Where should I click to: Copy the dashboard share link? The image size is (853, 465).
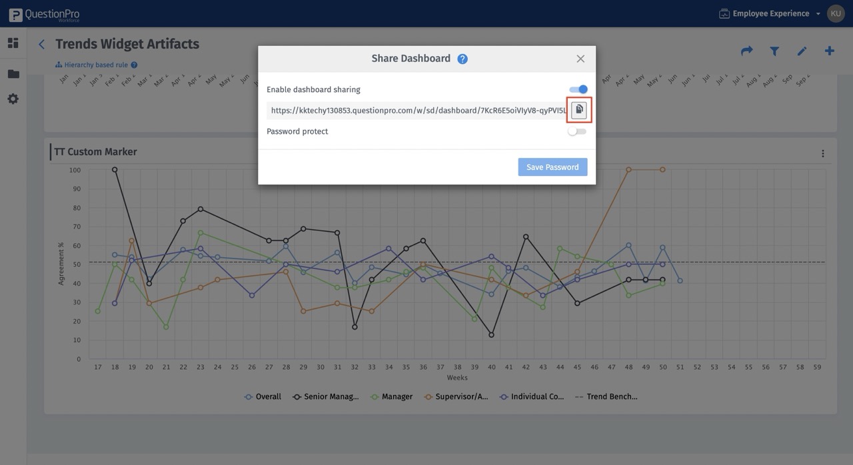pyautogui.click(x=577, y=109)
